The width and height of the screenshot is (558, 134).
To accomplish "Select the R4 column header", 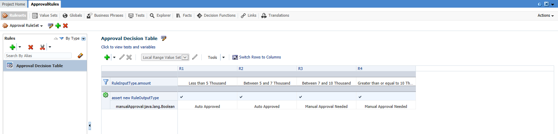I will tap(386, 69).
